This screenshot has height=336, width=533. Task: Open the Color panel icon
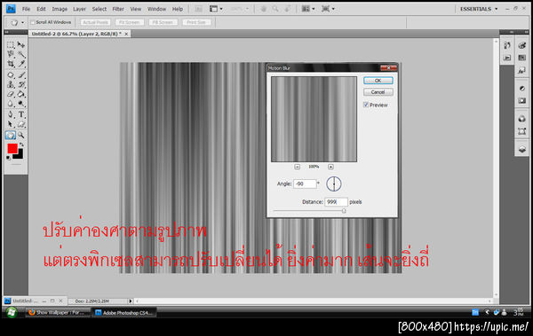(x=521, y=45)
